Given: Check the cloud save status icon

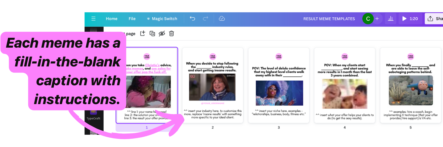Looking at the screenshot, I should (x=222, y=19).
